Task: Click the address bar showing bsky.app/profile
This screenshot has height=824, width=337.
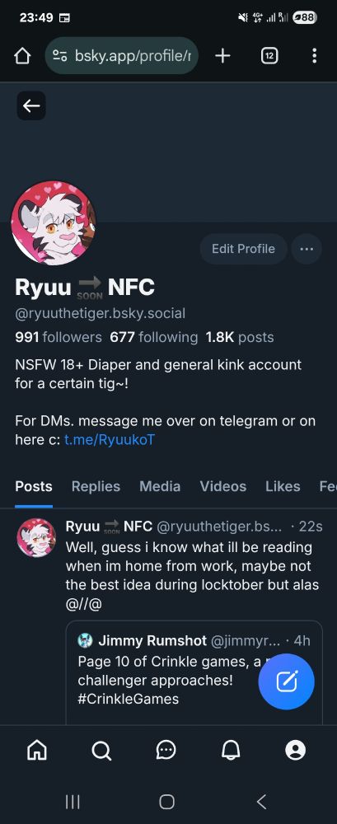Action: click(122, 56)
